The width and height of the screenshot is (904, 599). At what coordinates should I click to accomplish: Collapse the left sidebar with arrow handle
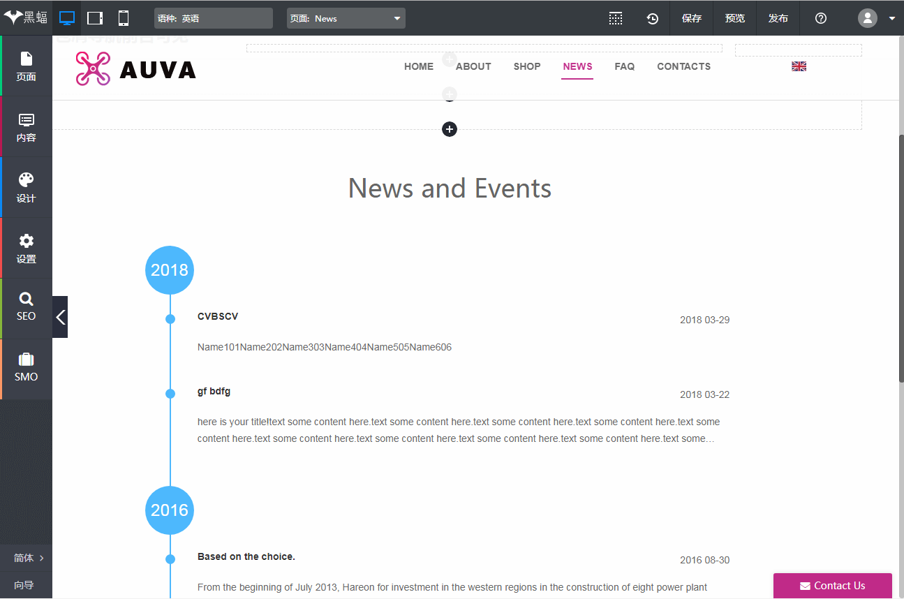61,317
